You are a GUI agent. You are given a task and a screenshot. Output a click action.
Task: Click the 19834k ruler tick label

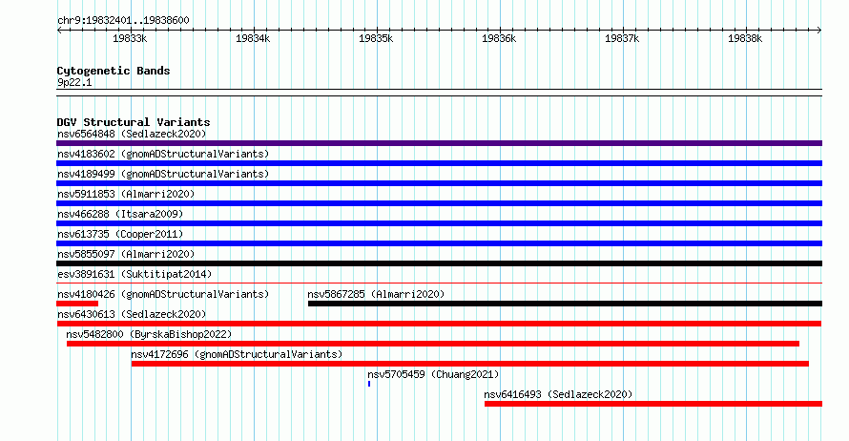[x=253, y=38]
